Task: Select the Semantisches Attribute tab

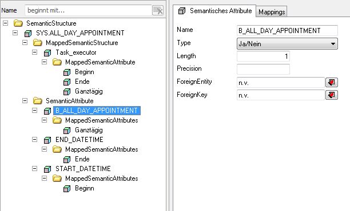Action: (214, 11)
